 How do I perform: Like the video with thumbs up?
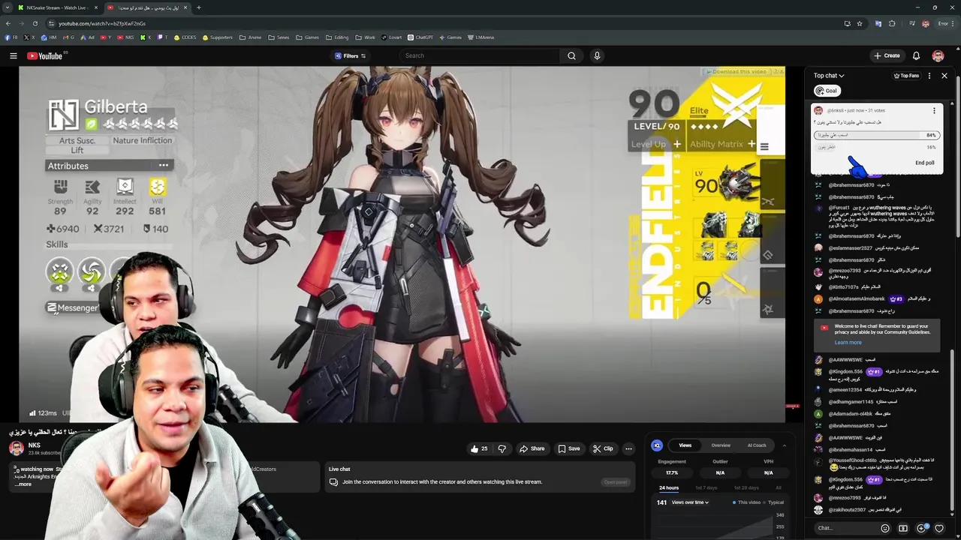click(478, 448)
